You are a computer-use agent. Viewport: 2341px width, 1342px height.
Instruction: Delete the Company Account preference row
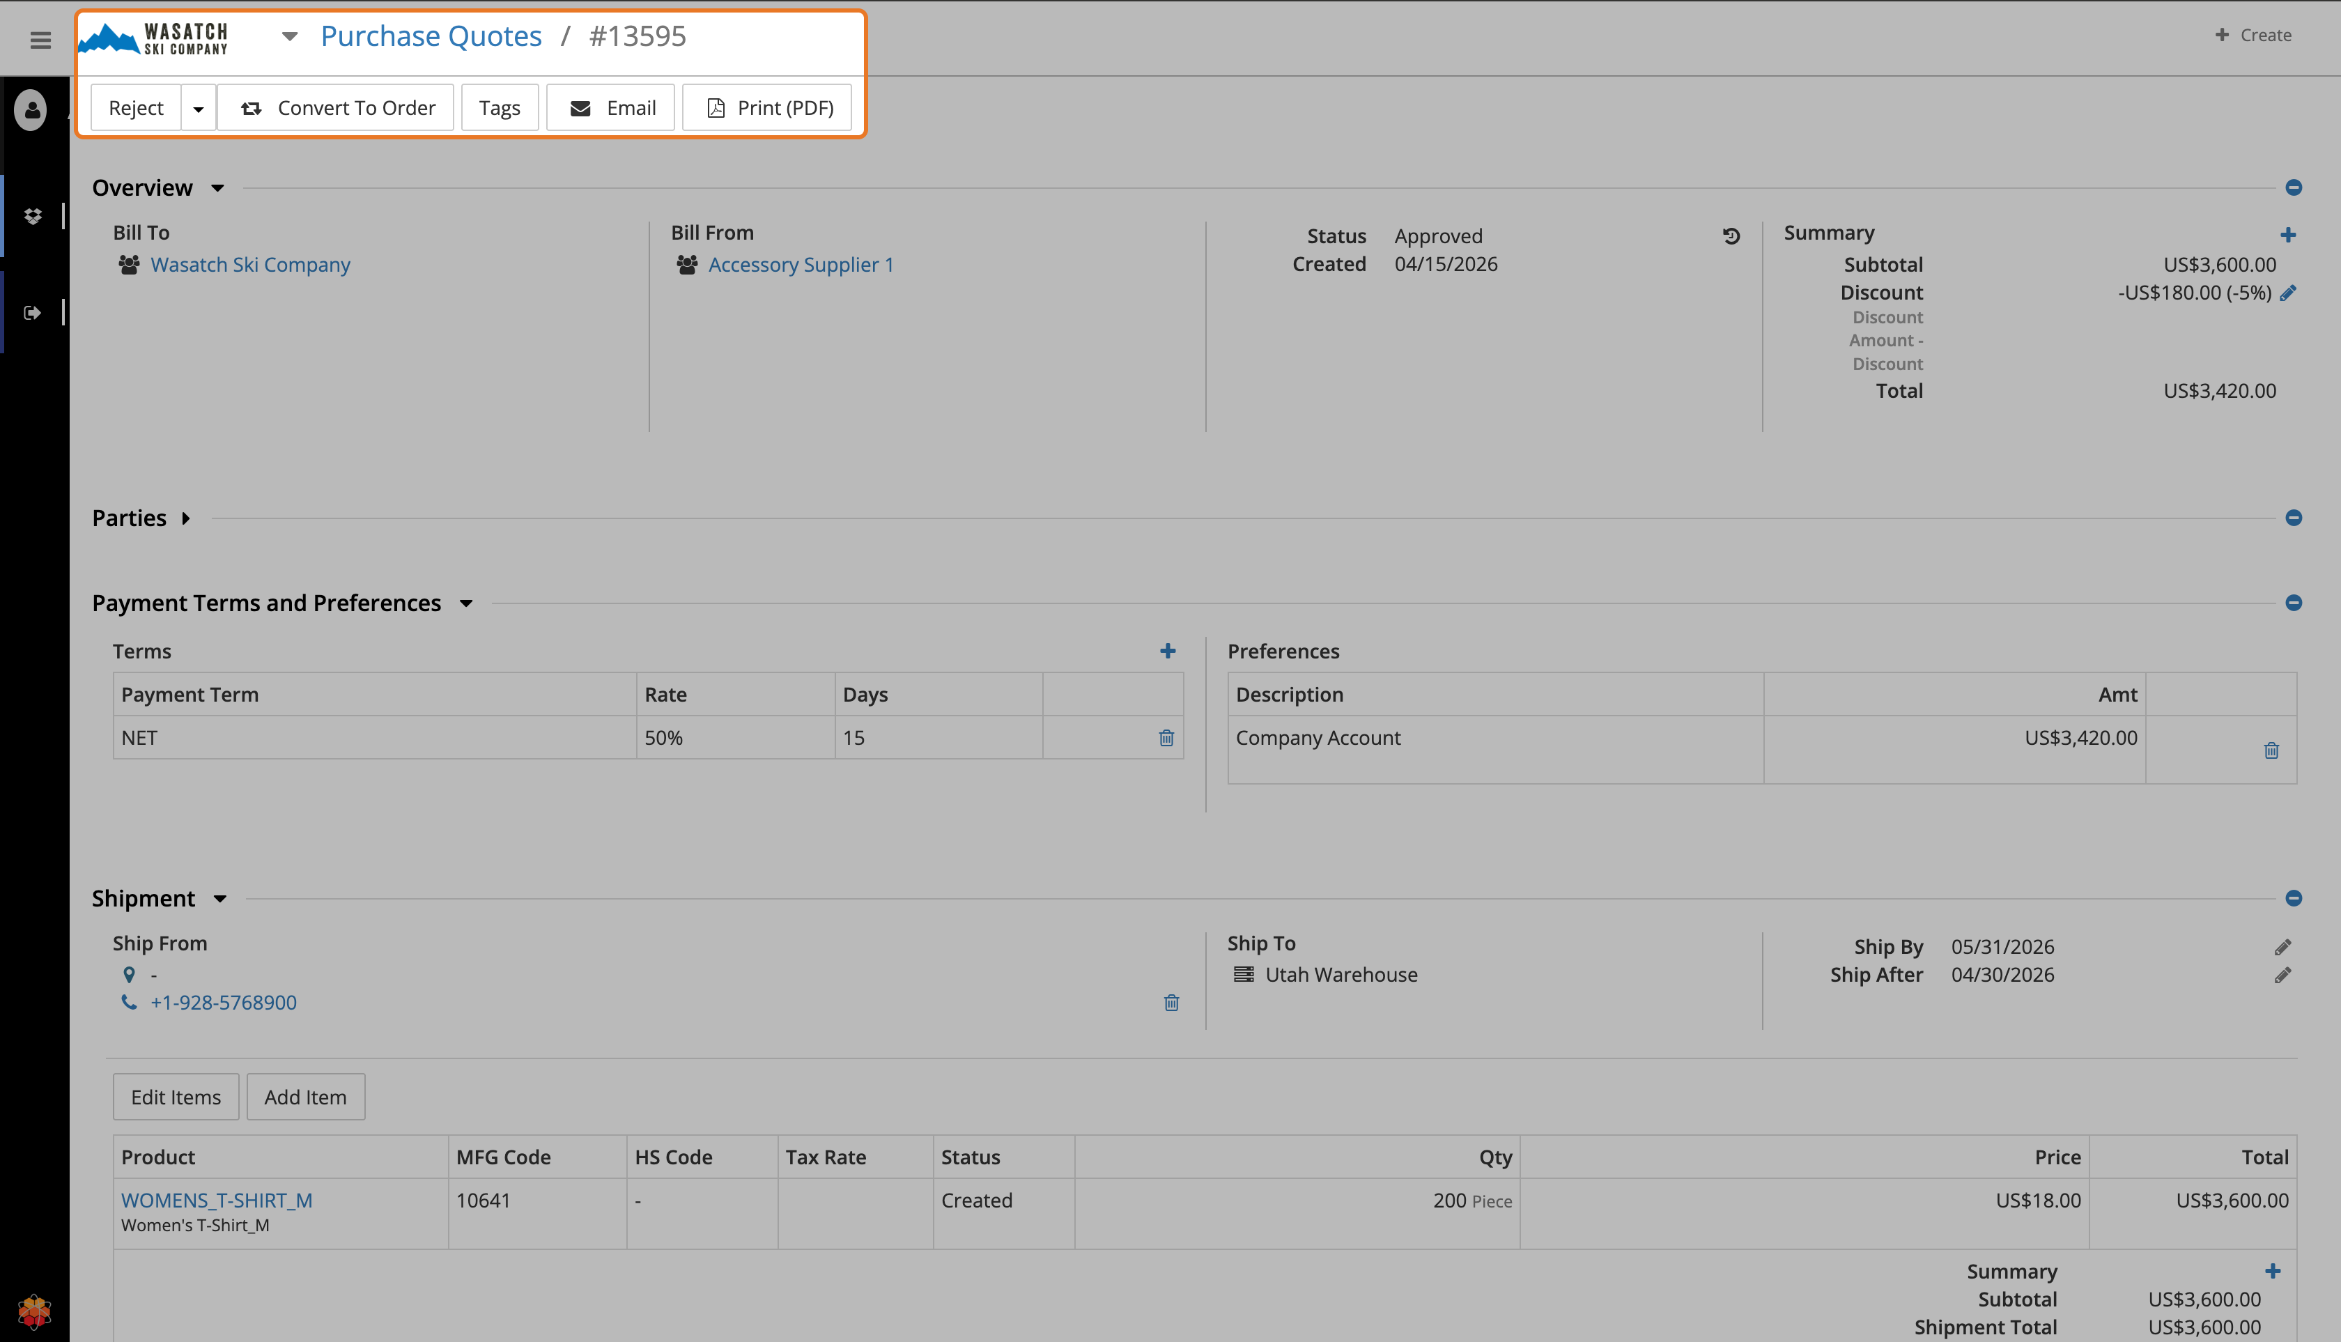(2271, 750)
